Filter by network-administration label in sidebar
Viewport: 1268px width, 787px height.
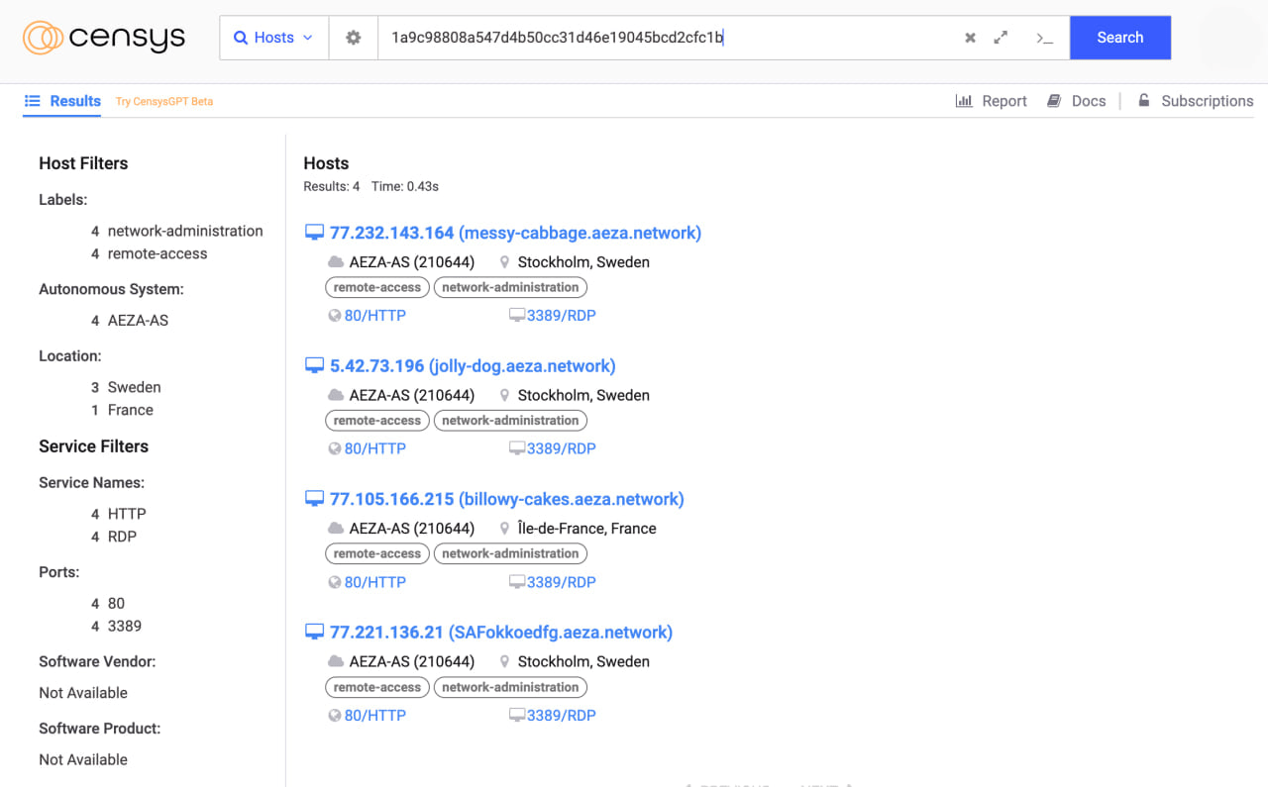click(x=185, y=231)
